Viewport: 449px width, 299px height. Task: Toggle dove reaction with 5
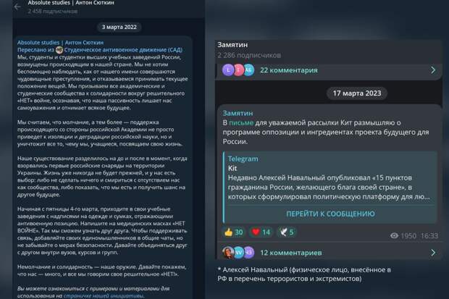click(287, 232)
